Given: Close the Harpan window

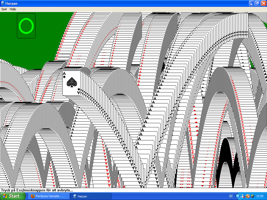Looking at the screenshot, I should pos(263,3).
